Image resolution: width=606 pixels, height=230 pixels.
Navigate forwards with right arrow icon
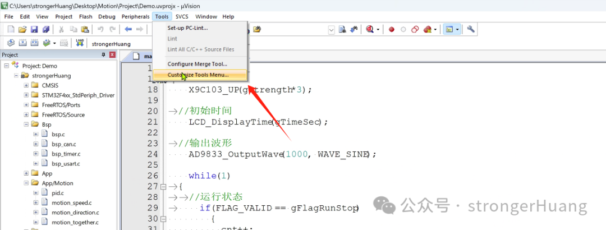coord(140,29)
